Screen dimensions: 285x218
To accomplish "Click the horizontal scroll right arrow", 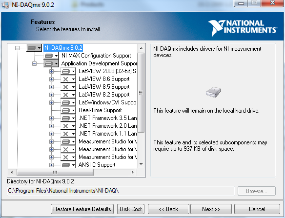I will click(133, 172).
